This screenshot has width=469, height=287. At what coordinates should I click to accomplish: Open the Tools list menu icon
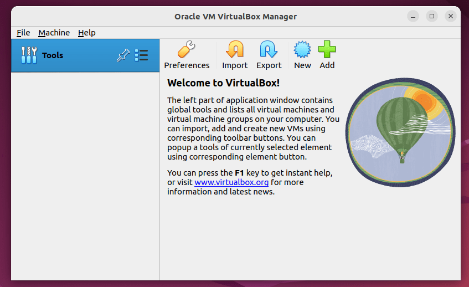[x=141, y=55]
